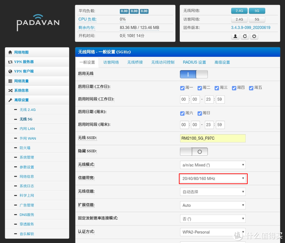
Task: Open 网络地图 via the home icon
Action: (x=10, y=52)
